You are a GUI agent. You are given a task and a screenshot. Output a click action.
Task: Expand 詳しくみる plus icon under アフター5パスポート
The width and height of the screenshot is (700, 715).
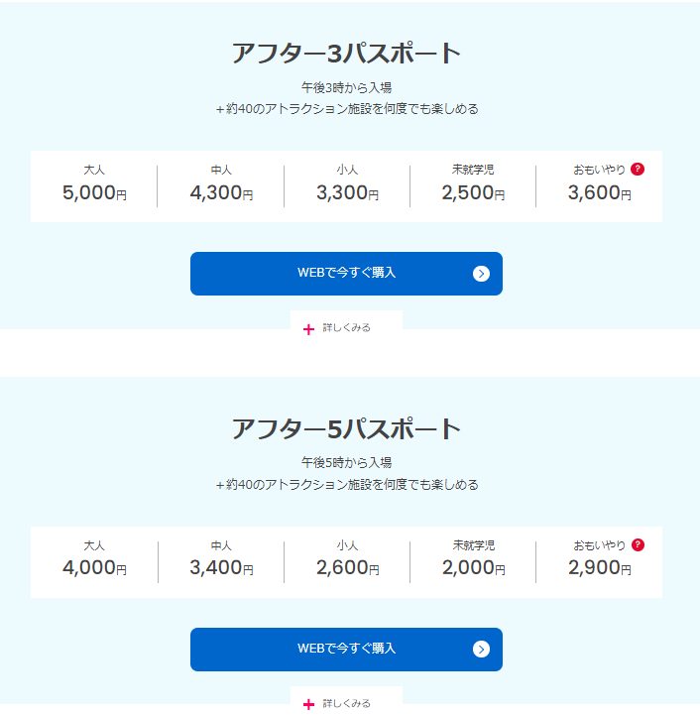click(x=308, y=704)
